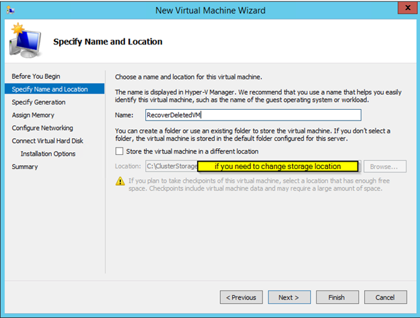
Task: Switch to the Assign Memory step
Action: click(x=33, y=115)
